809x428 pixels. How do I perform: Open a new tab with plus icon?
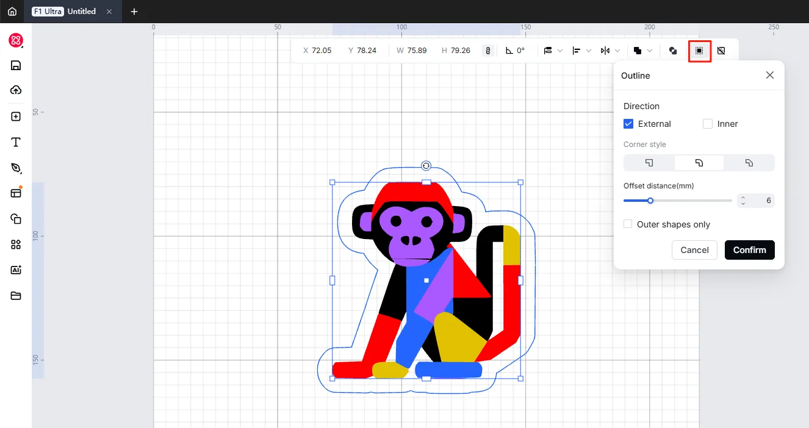pyautogui.click(x=134, y=12)
